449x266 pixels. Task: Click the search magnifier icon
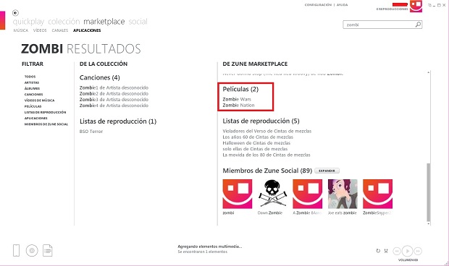tap(418, 25)
